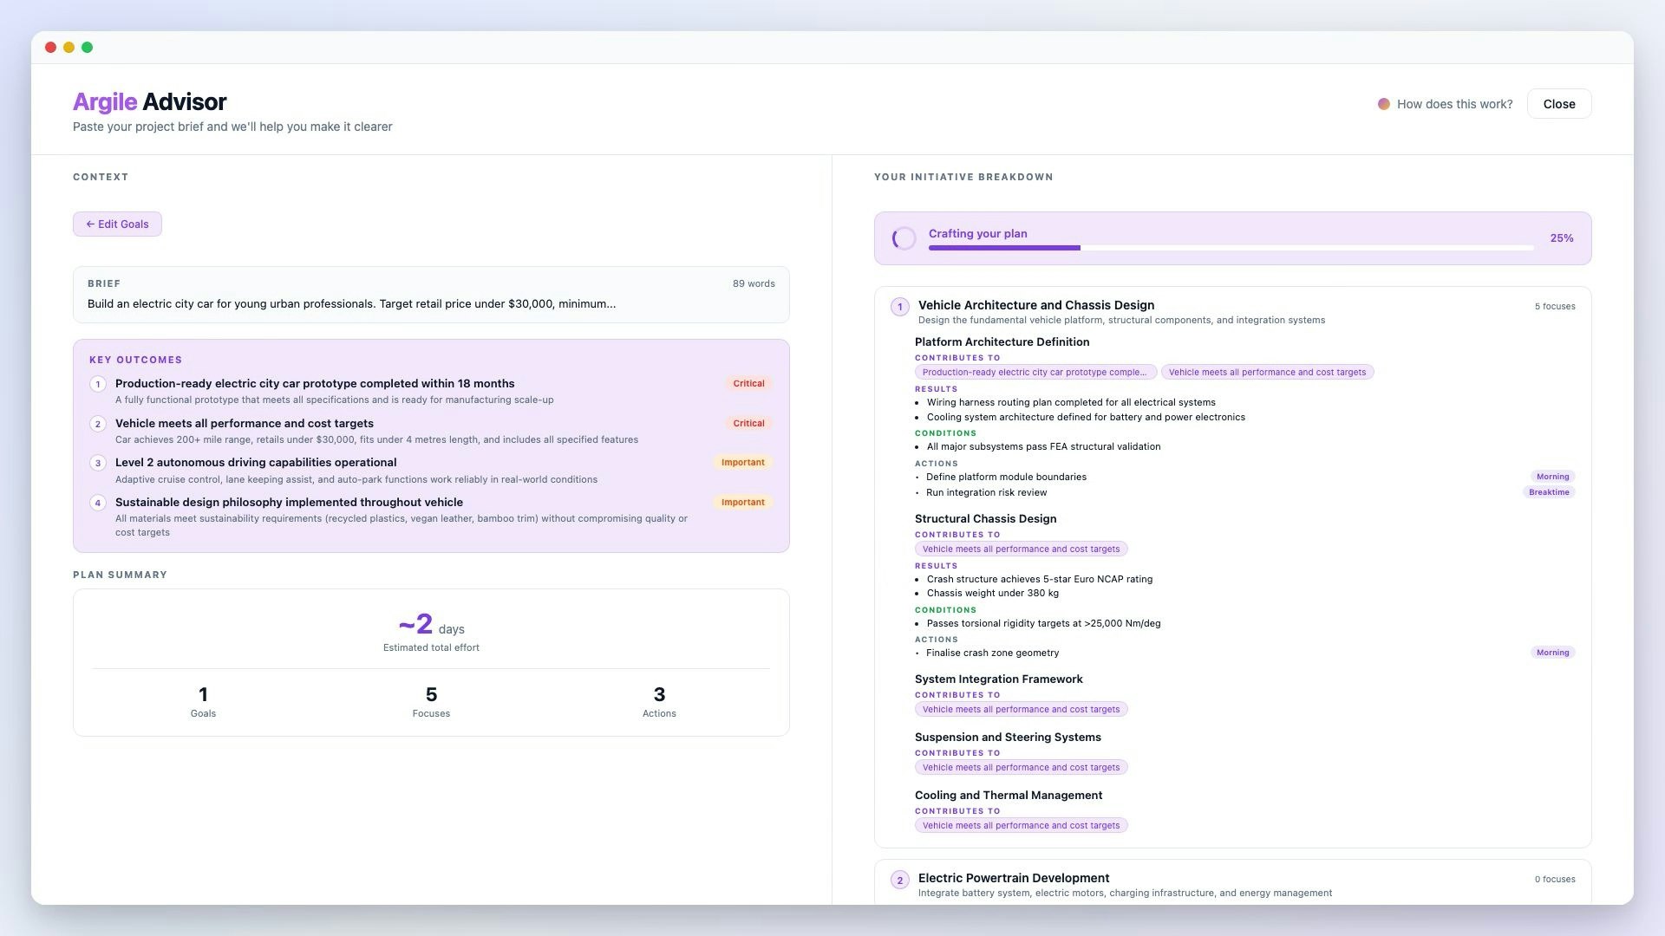Select 'Level 2 autonomous driving capabilities operational' title
Viewport: 1665px width, 936px height.
point(256,462)
